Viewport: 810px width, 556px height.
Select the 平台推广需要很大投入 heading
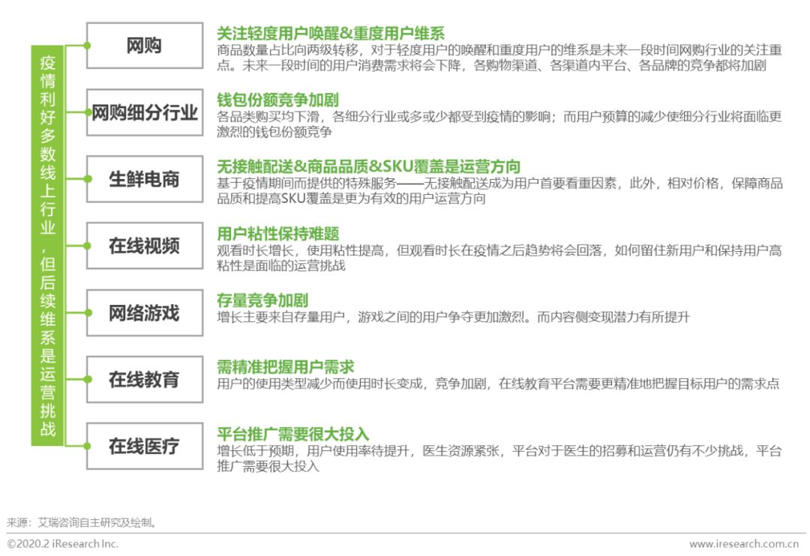click(x=292, y=434)
